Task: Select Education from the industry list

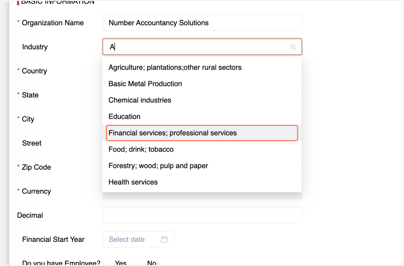Action: click(x=202, y=117)
